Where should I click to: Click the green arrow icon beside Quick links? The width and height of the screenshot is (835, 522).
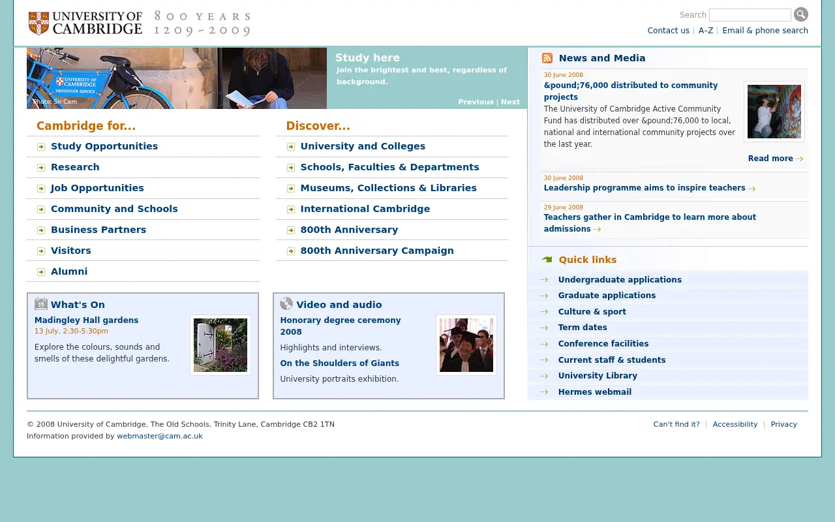[547, 260]
